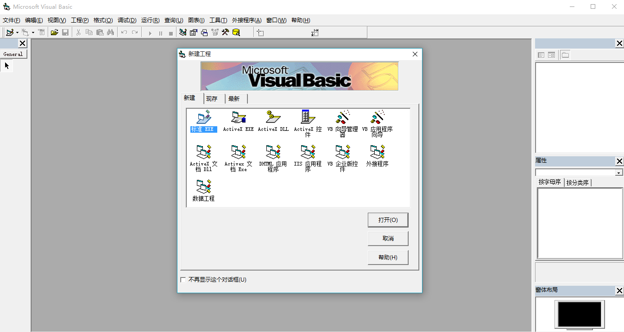Open the Data View Window toolbar icon
This screenshot has width=624, height=332.
click(x=236, y=32)
